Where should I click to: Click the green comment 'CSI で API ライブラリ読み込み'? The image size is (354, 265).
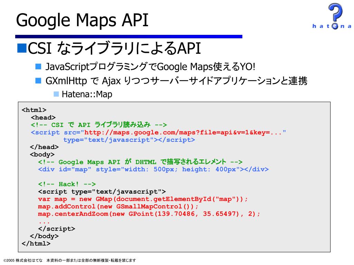click(x=99, y=125)
